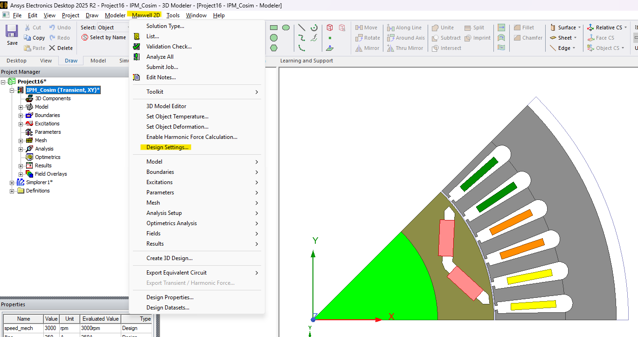The height and width of the screenshot is (337, 638).
Task: Open the Select mode Object combo box
Action: point(113,28)
